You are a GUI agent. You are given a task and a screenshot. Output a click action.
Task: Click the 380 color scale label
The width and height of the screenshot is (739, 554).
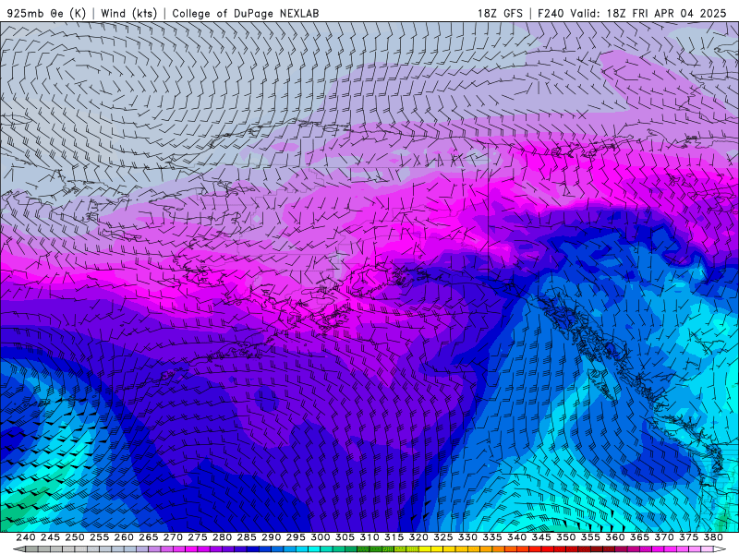(x=713, y=537)
